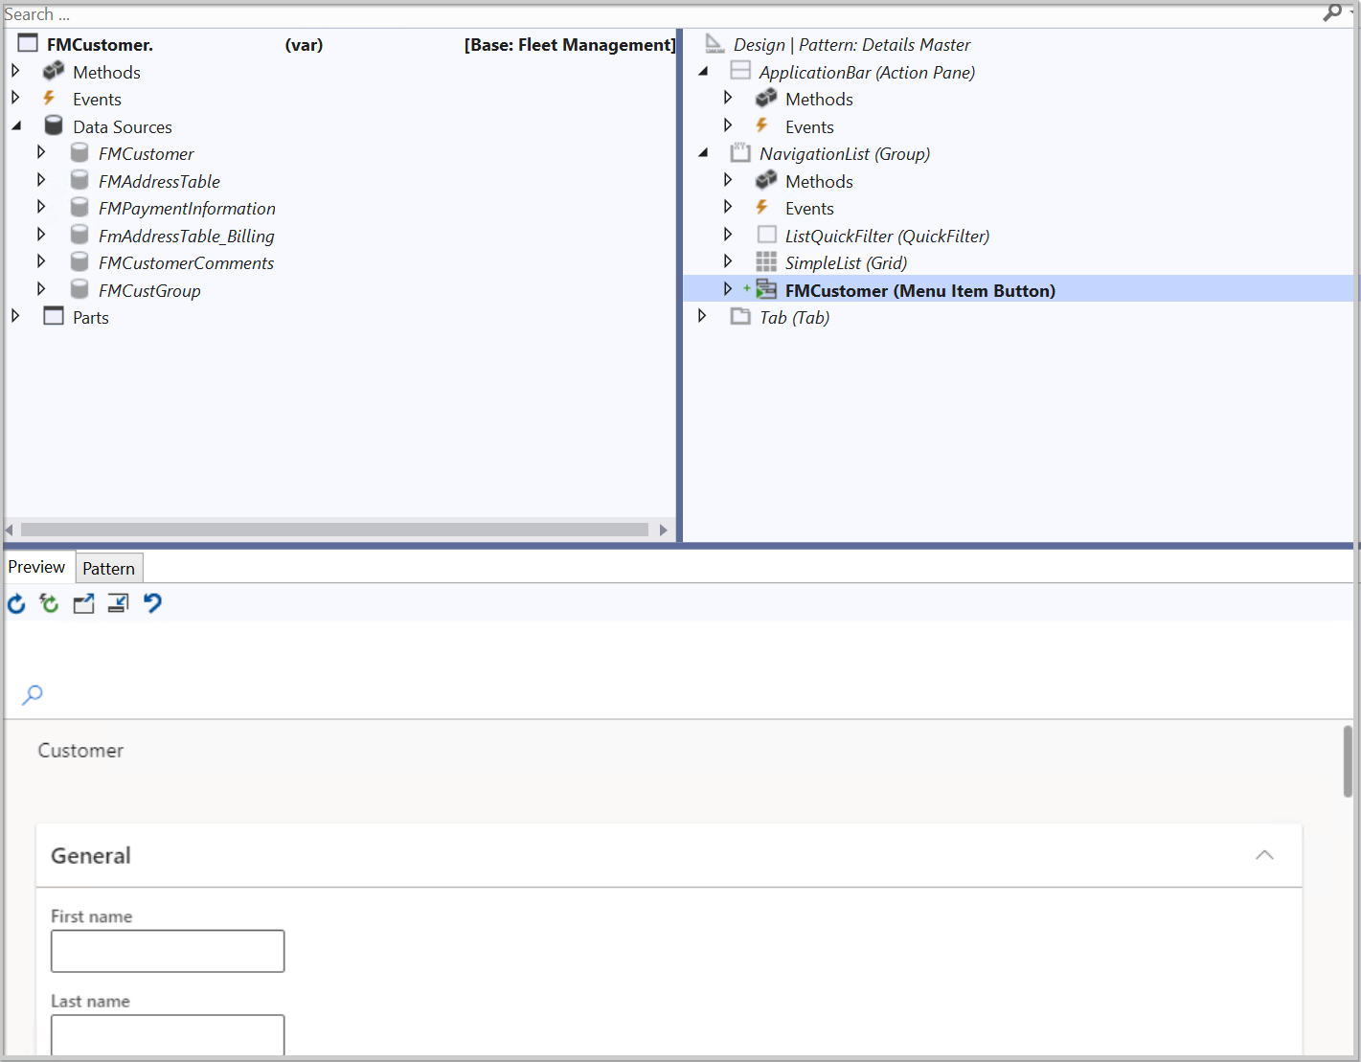
Task: Expand the FMPaymentInformation data source
Action: coord(41,207)
